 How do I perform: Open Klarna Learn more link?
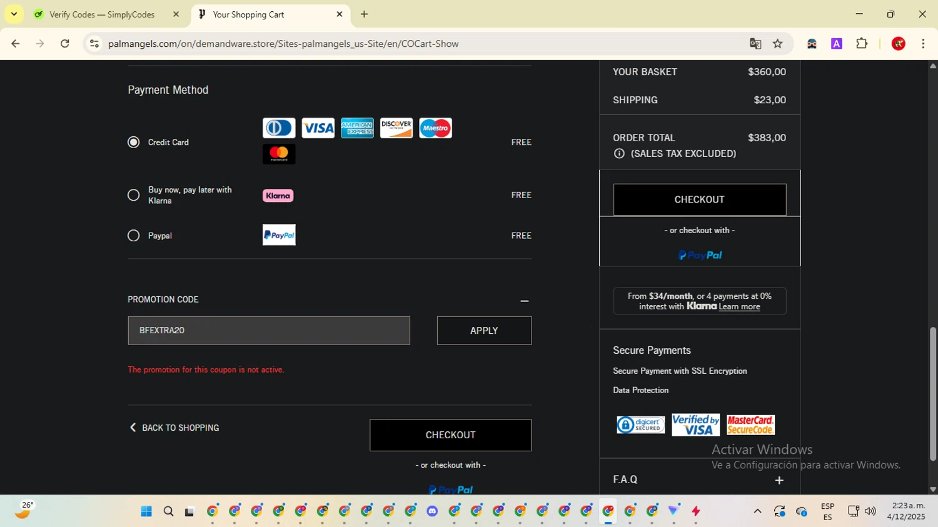click(739, 306)
